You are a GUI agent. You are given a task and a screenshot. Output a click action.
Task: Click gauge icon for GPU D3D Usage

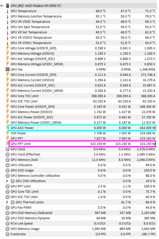[8, 170]
